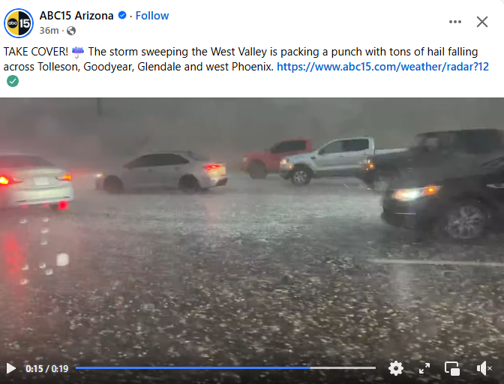504x384 pixels.
Task: Click the video time display 0:15 / 0:19
Action: [47, 368]
